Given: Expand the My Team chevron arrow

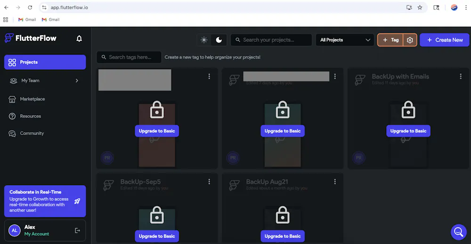Looking at the screenshot, I should (77, 81).
